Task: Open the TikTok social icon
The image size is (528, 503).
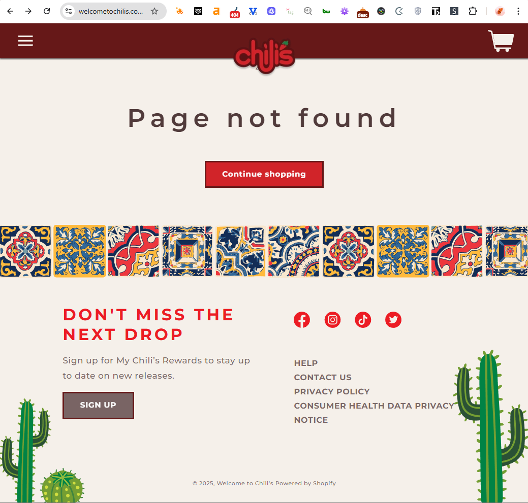Action: tap(363, 320)
